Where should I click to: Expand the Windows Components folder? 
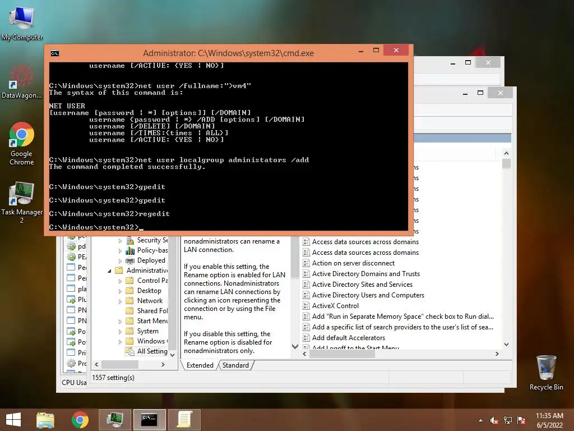coord(120,342)
